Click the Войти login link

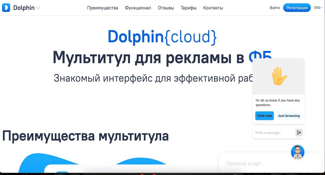[x=274, y=8]
